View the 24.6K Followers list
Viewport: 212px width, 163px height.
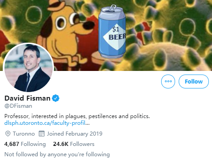(x=74, y=144)
